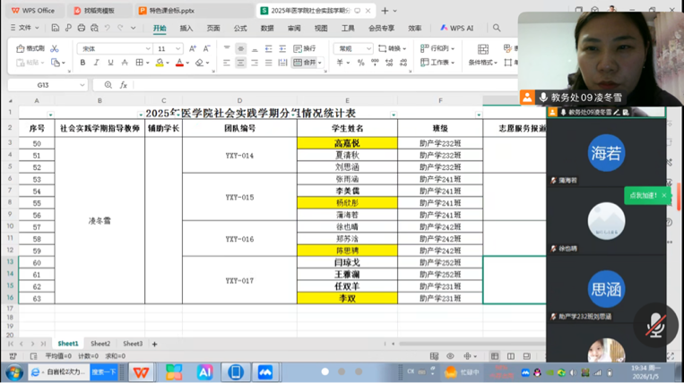Click the font color red A icon
The width and height of the screenshot is (684, 383).
178,63
